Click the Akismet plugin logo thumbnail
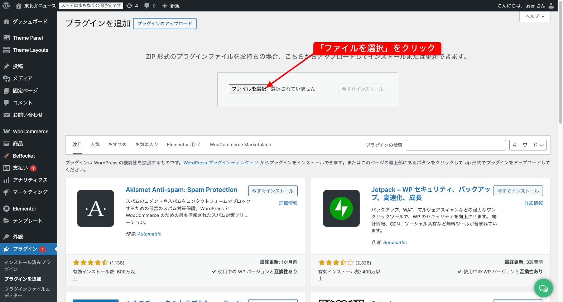This screenshot has height=302, width=563. [96, 208]
